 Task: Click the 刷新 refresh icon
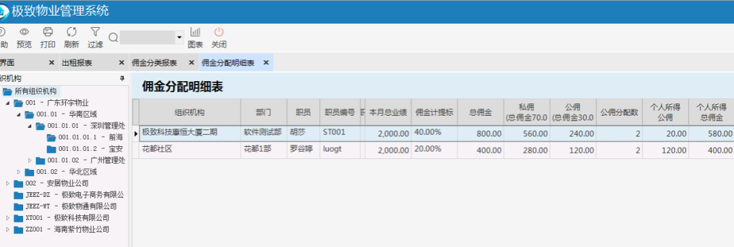[71, 32]
